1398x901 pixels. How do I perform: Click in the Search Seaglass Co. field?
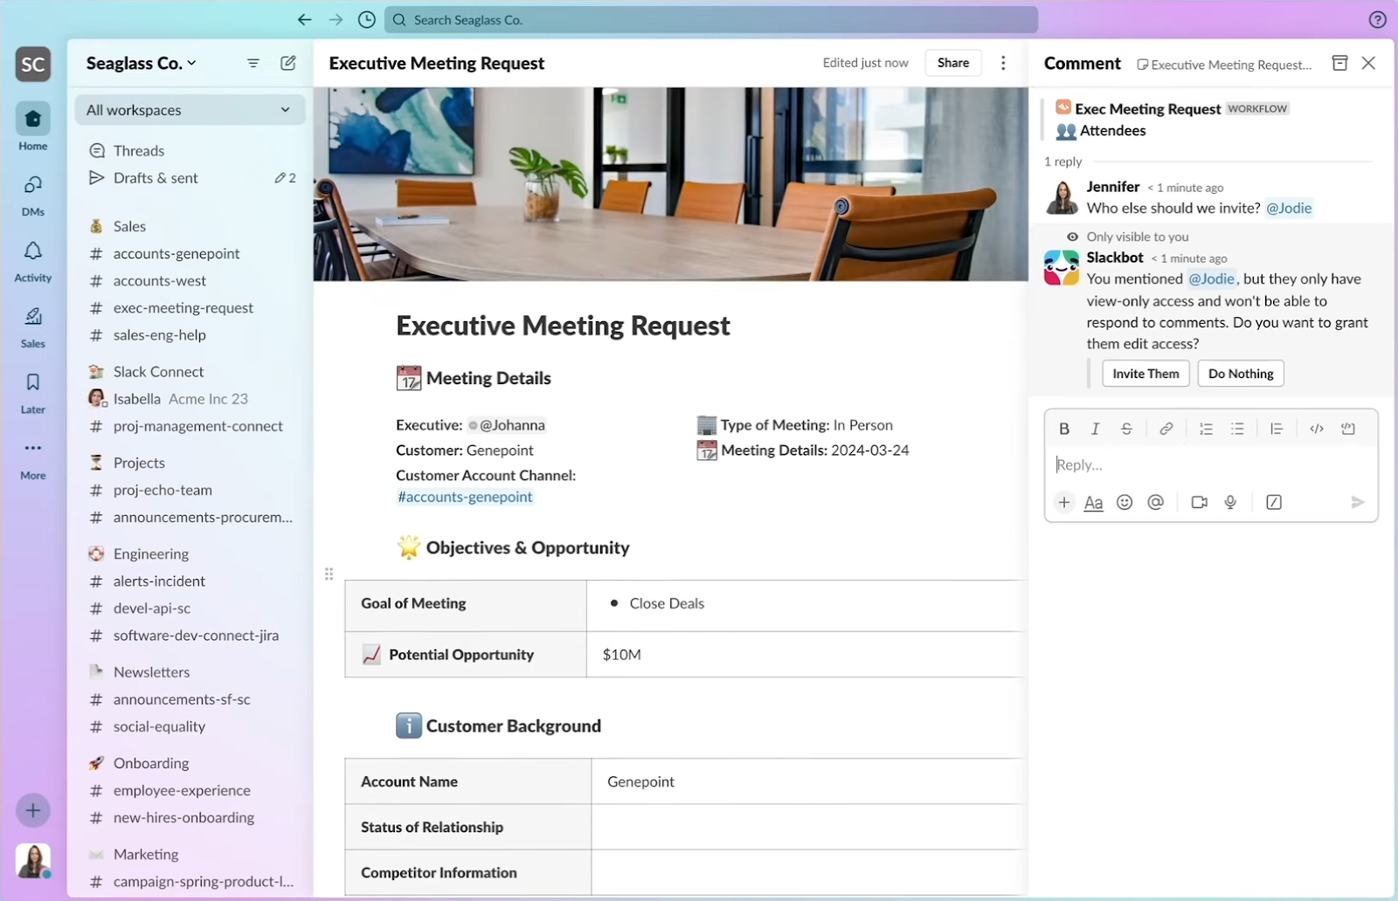coord(711,19)
